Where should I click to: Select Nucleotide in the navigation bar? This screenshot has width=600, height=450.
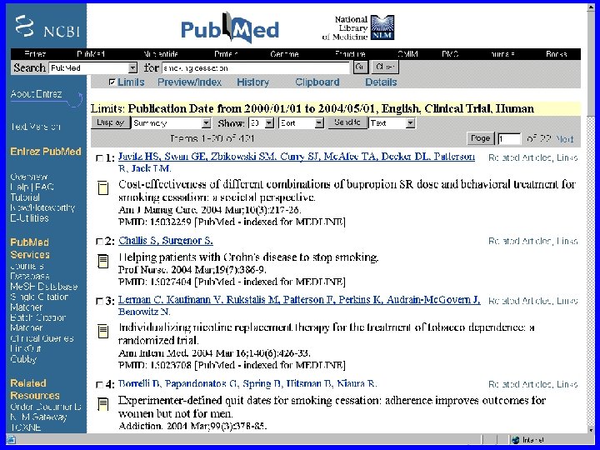[x=161, y=54]
